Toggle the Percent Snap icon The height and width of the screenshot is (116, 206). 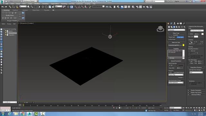(x=82, y=7)
